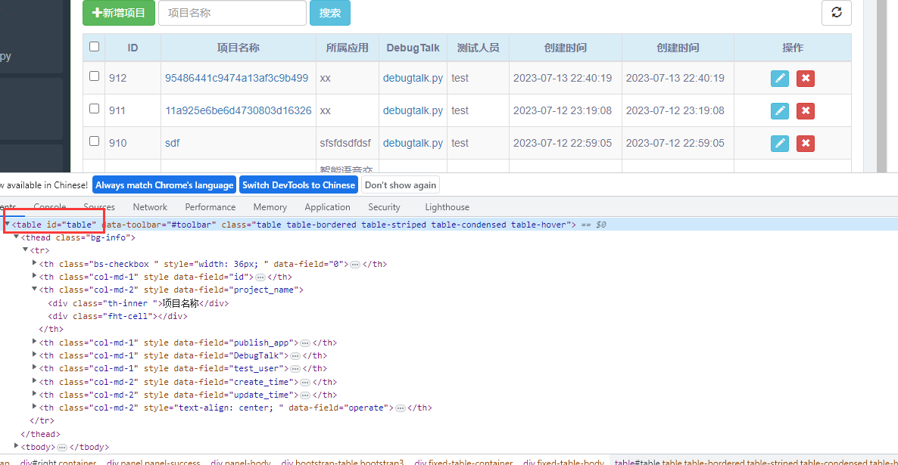Click the edit pencil icon for project 912
The height and width of the screenshot is (465, 898).
pyautogui.click(x=779, y=78)
